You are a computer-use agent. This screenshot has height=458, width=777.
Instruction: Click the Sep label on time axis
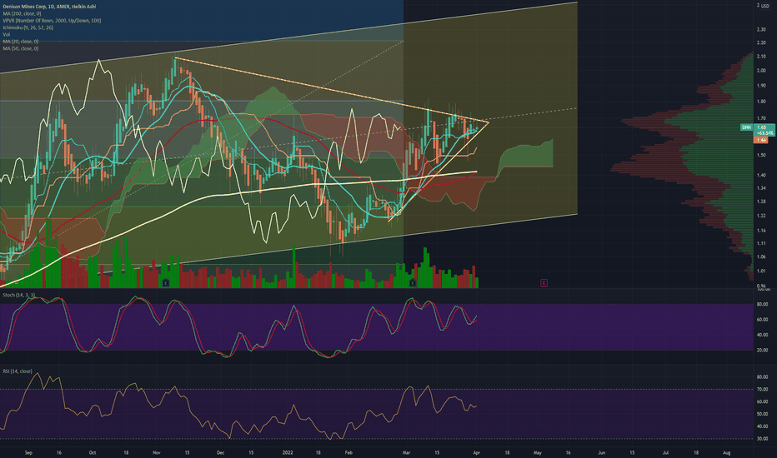[28, 452]
